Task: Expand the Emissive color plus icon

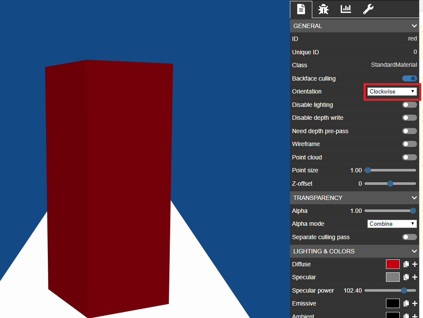Action: tap(415, 303)
